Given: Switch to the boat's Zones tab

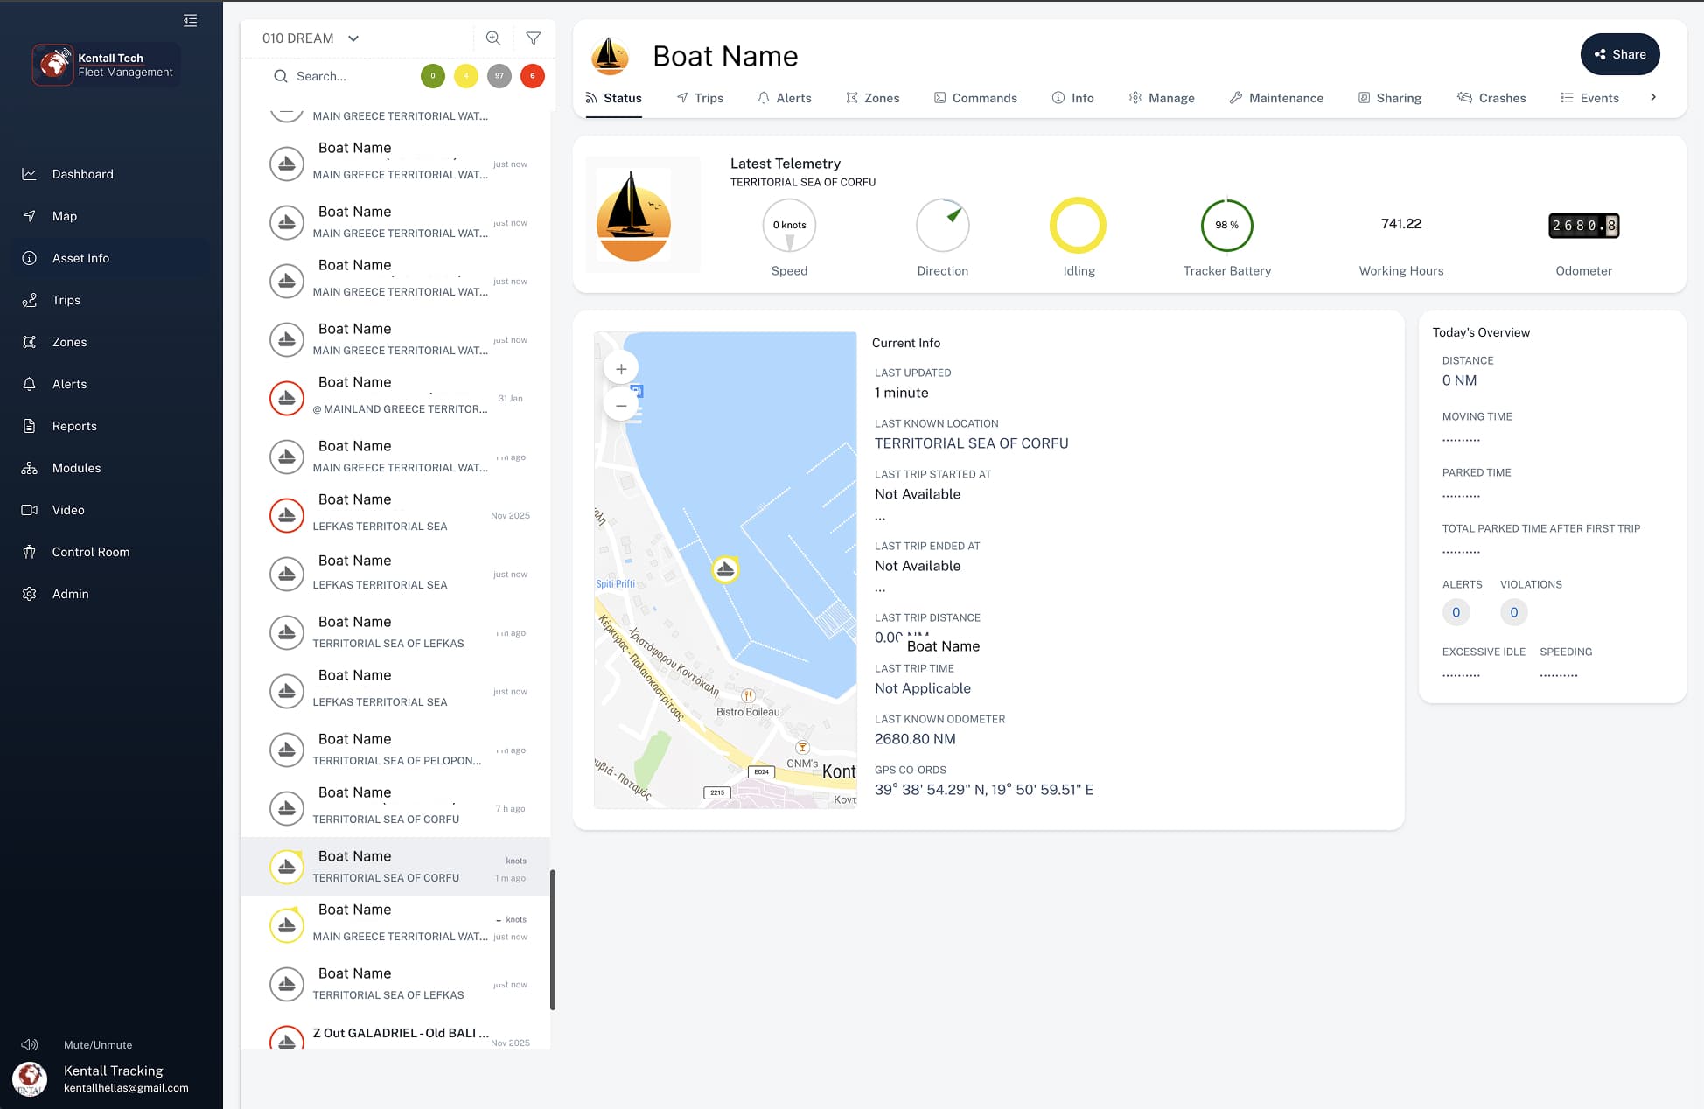Looking at the screenshot, I should click(873, 98).
